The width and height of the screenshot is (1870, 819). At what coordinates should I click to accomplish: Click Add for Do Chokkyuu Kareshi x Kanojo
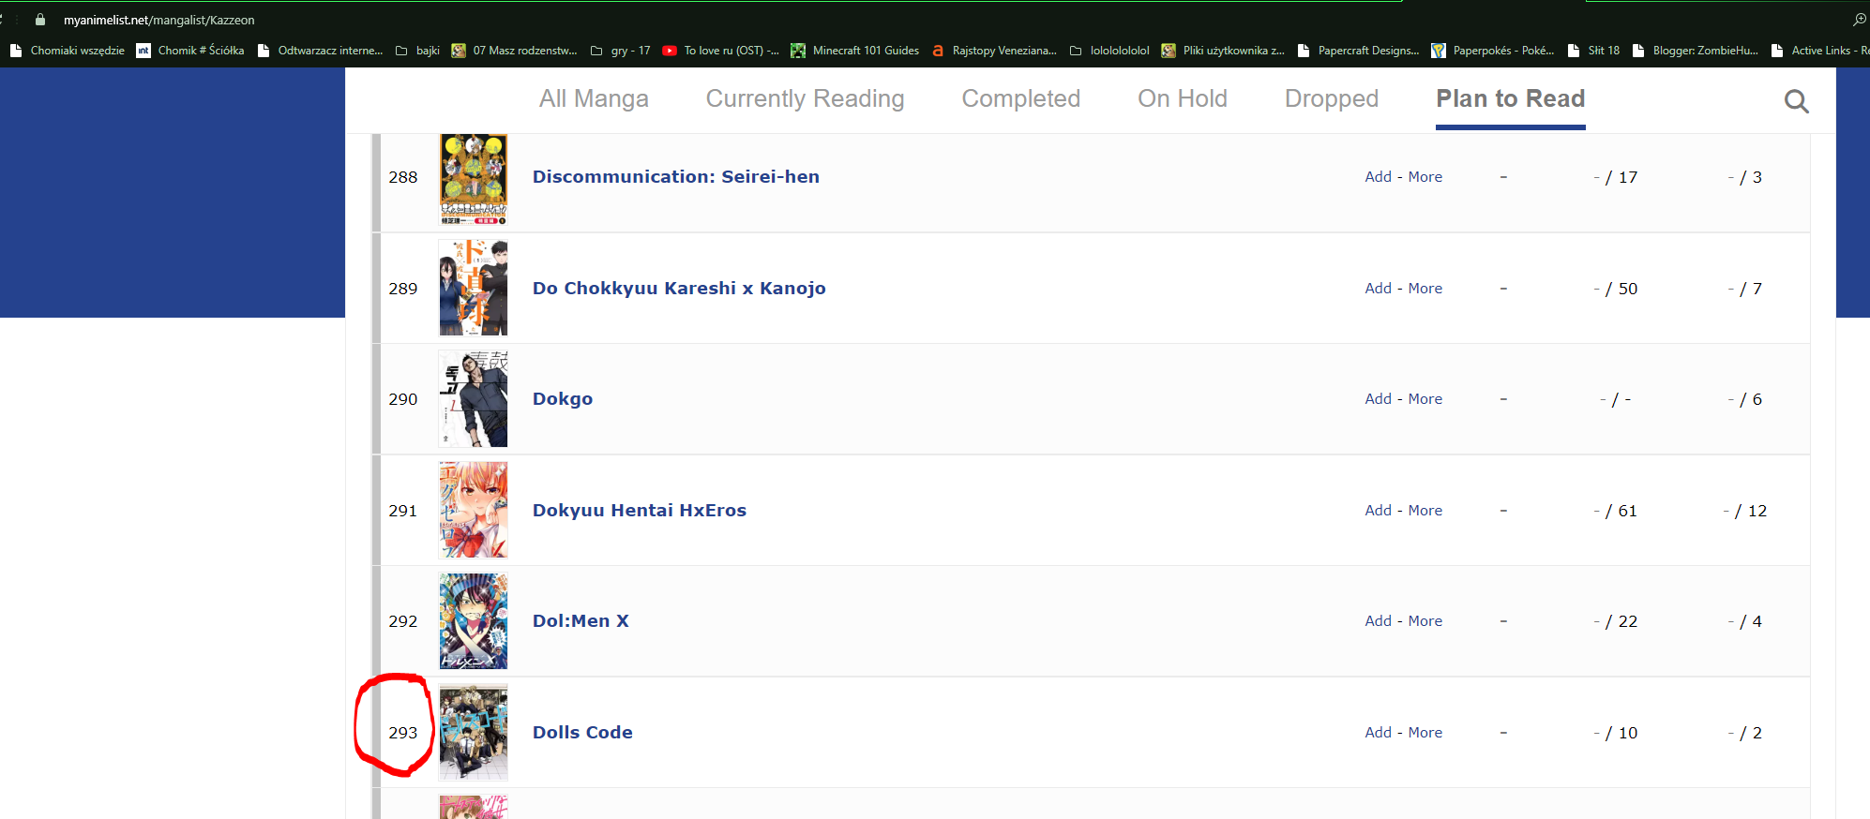pyautogui.click(x=1379, y=288)
